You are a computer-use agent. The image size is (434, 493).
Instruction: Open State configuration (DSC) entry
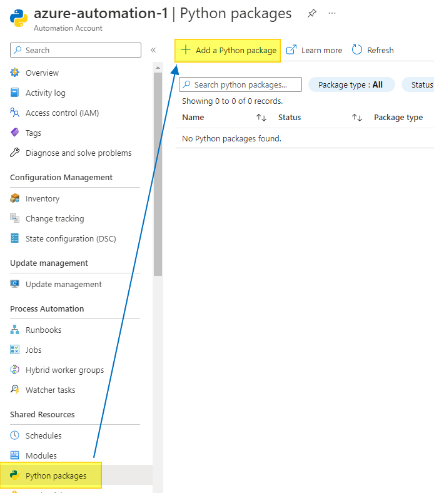(x=71, y=238)
